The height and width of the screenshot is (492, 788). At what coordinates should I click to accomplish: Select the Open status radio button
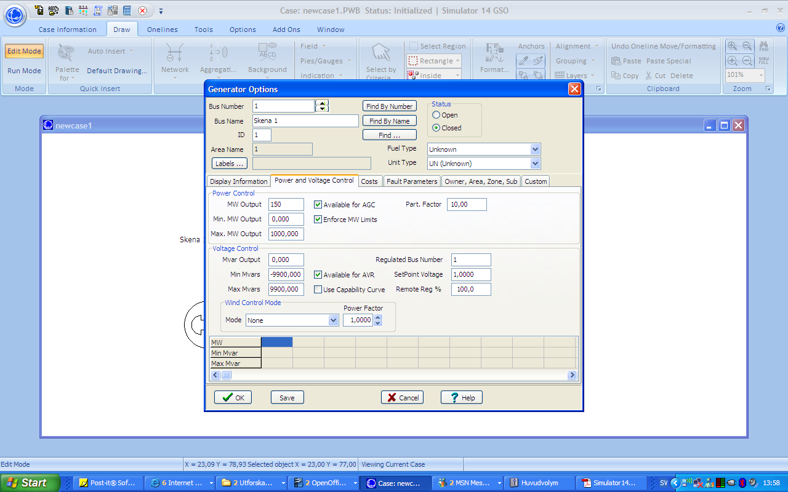[x=436, y=115]
